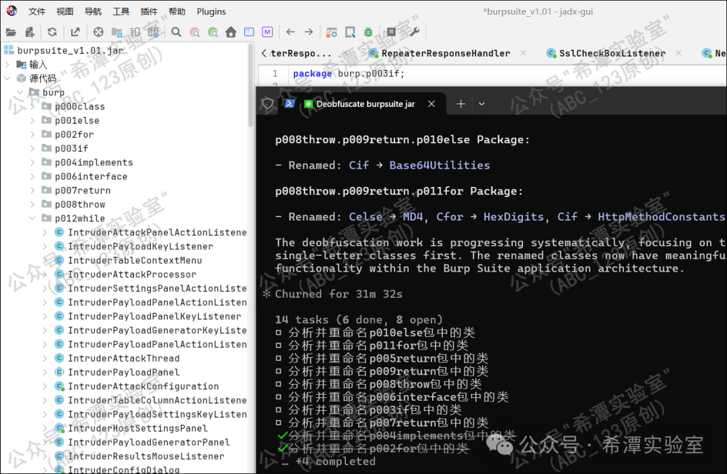Image resolution: width=727 pixels, height=474 pixels.
Task: Open the 导航 menu
Action: click(93, 11)
